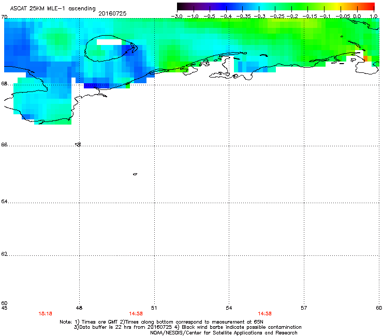Click the longitude label "51"
The image size is (383, 336).
(154, 308)
